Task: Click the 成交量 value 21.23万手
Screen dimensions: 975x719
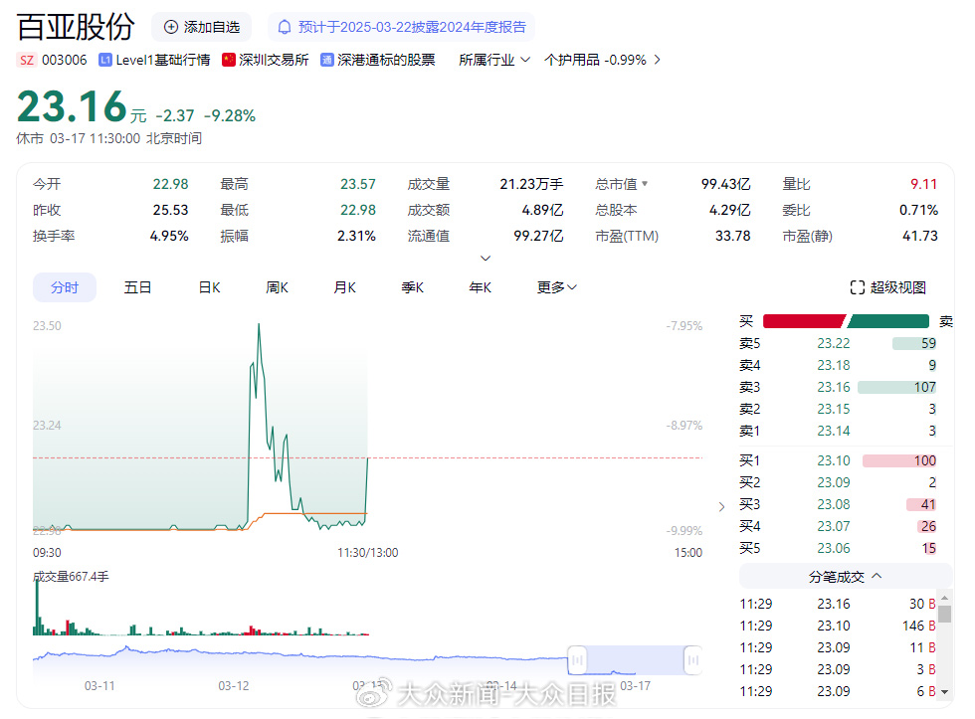Action: coord(531,184)
